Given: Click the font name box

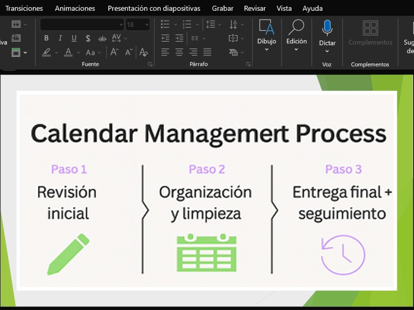Looking at the screenshot, I should coord(82,24).
